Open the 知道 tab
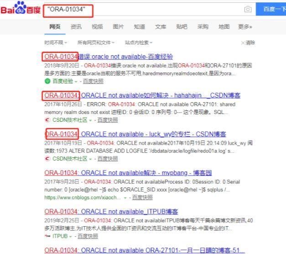This screenshot has height=254, width=286. 140,27
